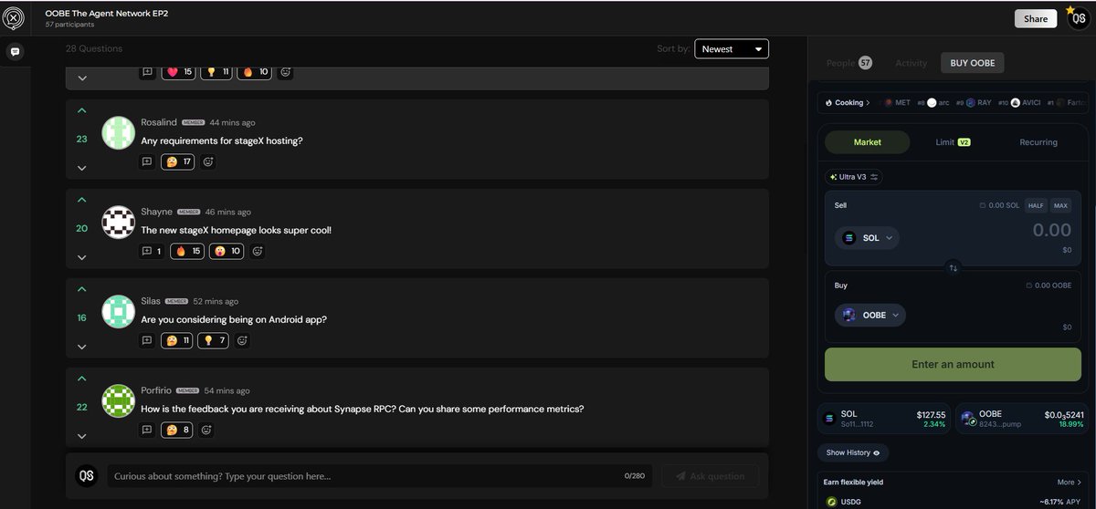Toggle fire reaction 10 on top question
Viewport: 1096px width, 509px height.
(255, 71)
